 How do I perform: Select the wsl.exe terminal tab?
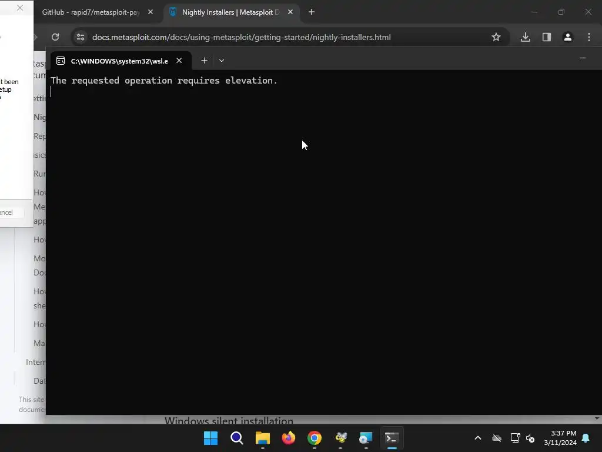pyautogui.click(x=119, y=61)
